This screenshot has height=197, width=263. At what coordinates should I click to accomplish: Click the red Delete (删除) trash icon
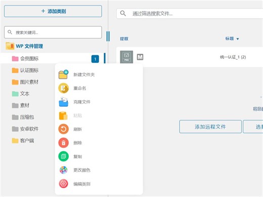tap(63, 143)
